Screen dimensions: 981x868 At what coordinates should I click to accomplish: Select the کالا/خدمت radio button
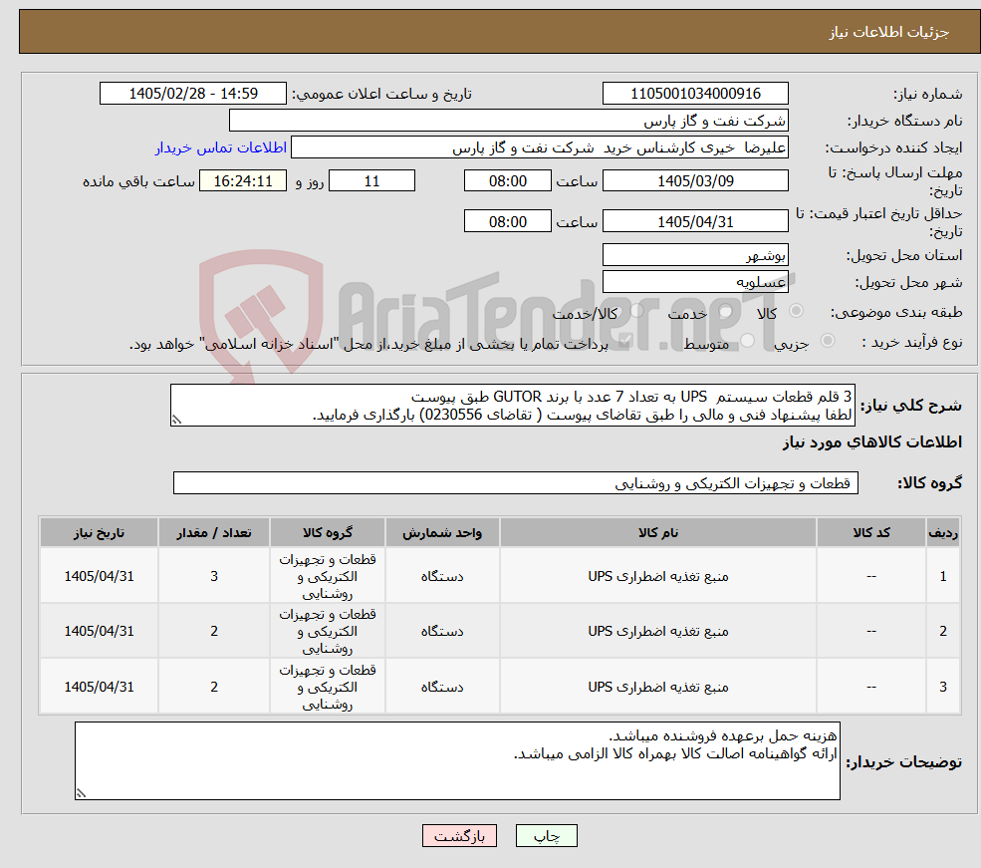coord(636,310)
